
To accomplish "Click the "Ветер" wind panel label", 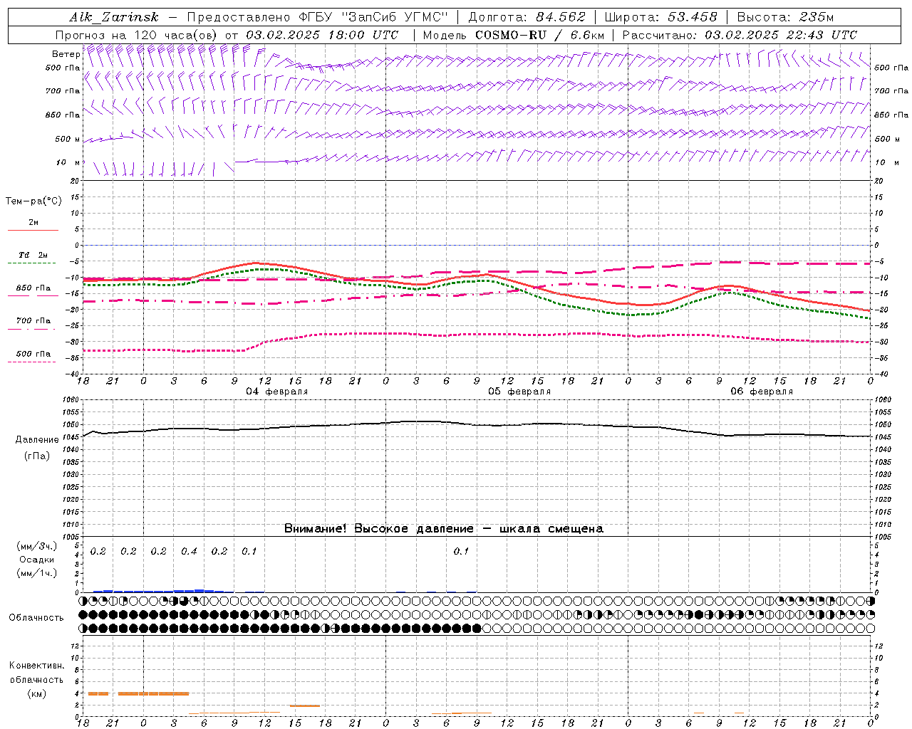I will pos(66,54).
